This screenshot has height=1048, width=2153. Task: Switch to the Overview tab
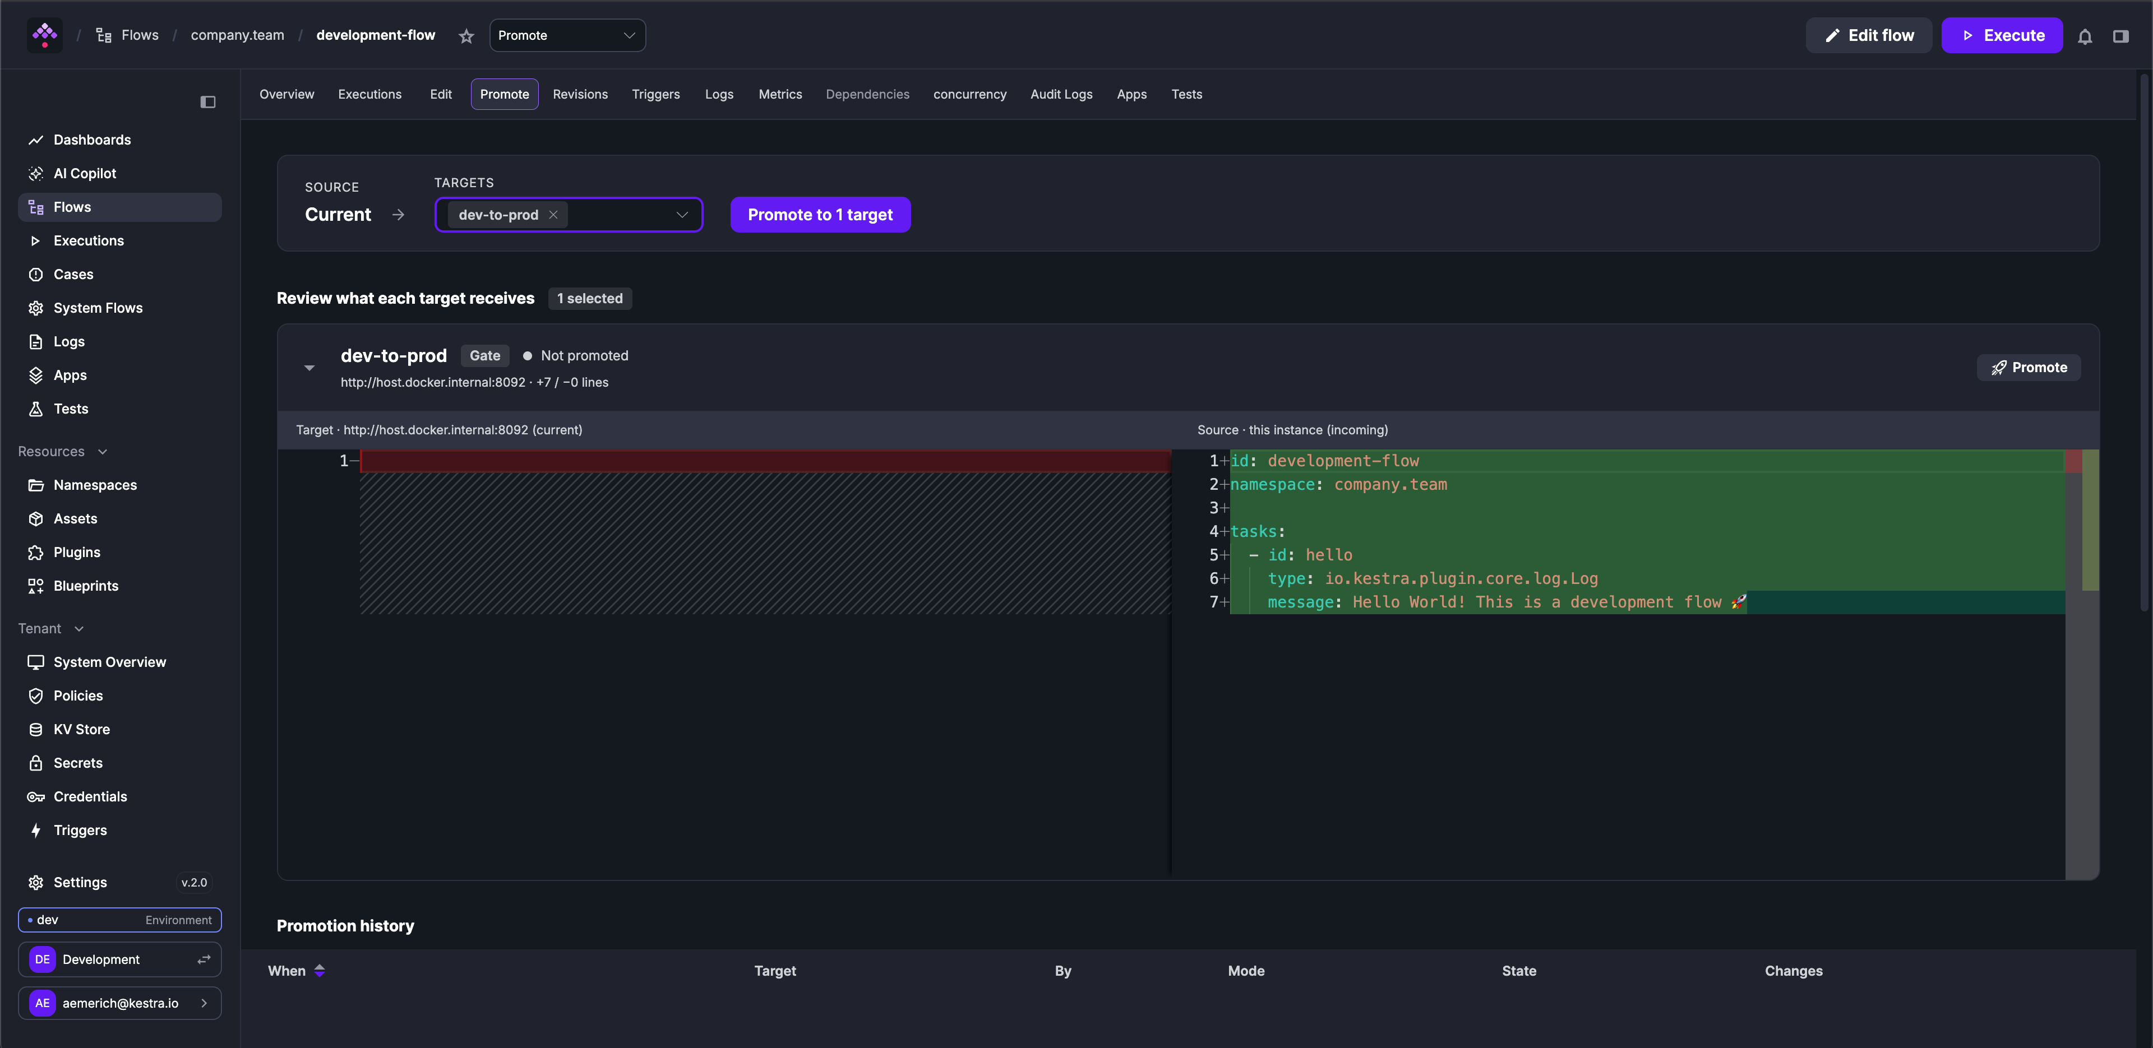(287, 95)
